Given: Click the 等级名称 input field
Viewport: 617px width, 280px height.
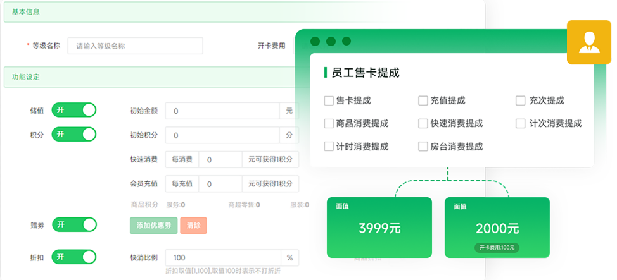Looking at the screenshot, I should pyautogui.click(x=135, y=46).
